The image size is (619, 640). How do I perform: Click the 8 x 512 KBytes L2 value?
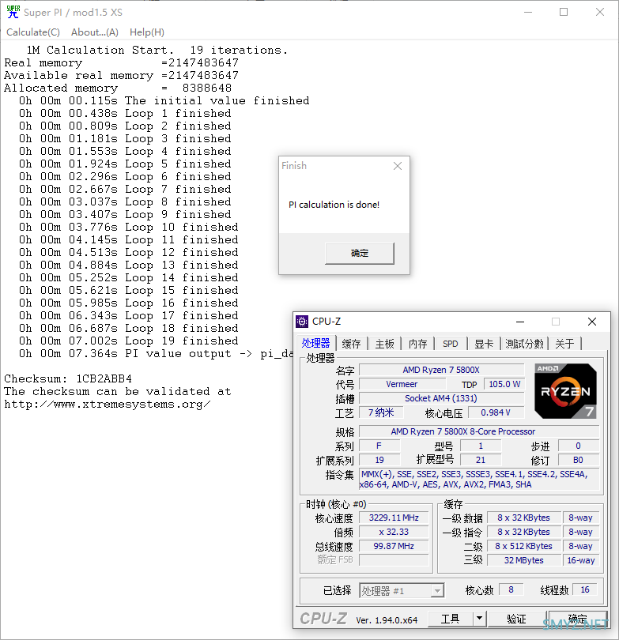pyautogui.click(x=524, y=546)
